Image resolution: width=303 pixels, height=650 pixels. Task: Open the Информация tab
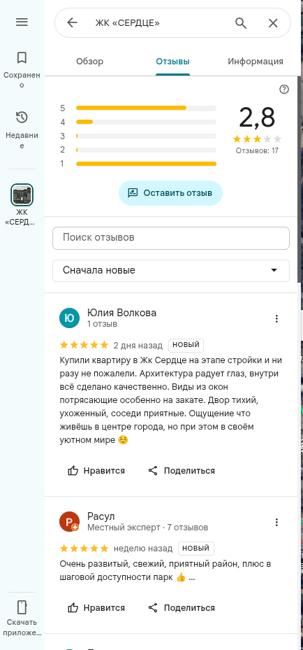click(x=256, y=62)
